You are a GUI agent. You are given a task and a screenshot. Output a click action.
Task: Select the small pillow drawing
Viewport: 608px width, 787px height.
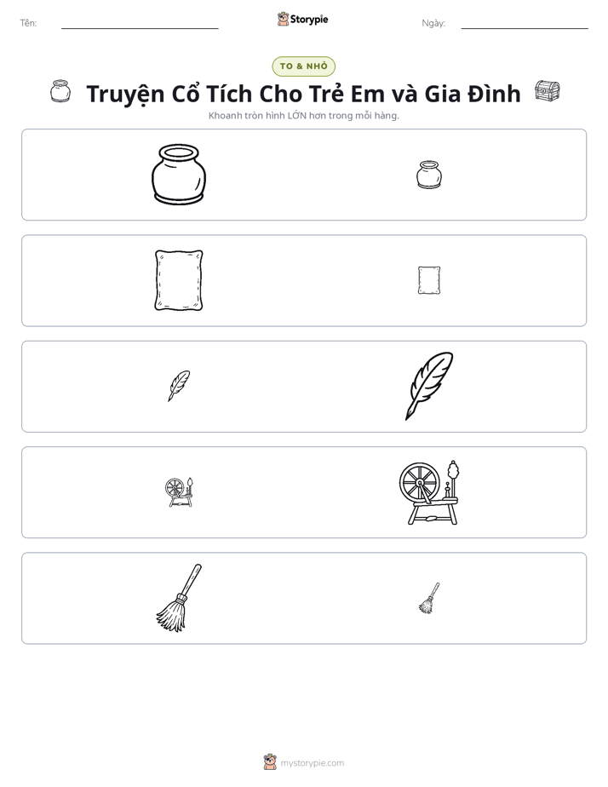coord(429,280)
